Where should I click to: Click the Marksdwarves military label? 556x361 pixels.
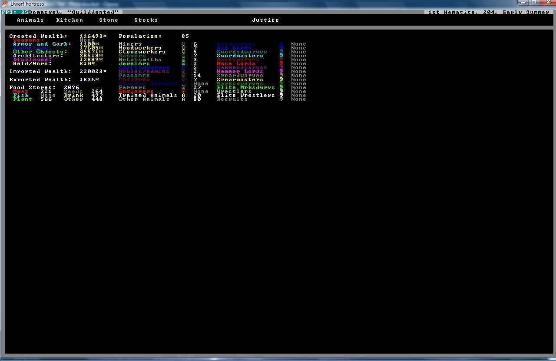click(x=240, y=83)
